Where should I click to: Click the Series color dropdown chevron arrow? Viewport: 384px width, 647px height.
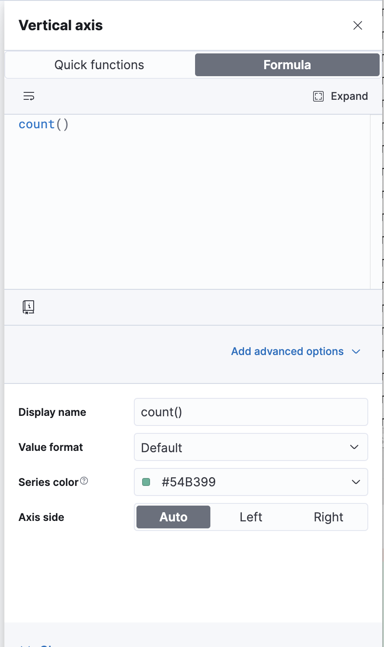[356, 482]
